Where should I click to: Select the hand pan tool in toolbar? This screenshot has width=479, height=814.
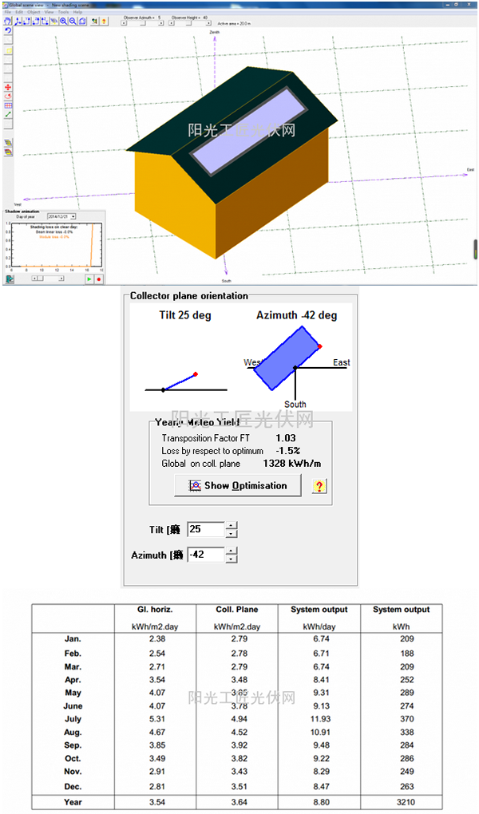(x=8, y=22)
